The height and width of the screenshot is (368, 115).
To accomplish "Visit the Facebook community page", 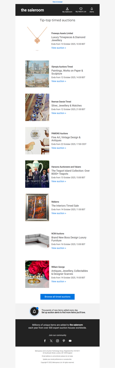I will [45, 341].
